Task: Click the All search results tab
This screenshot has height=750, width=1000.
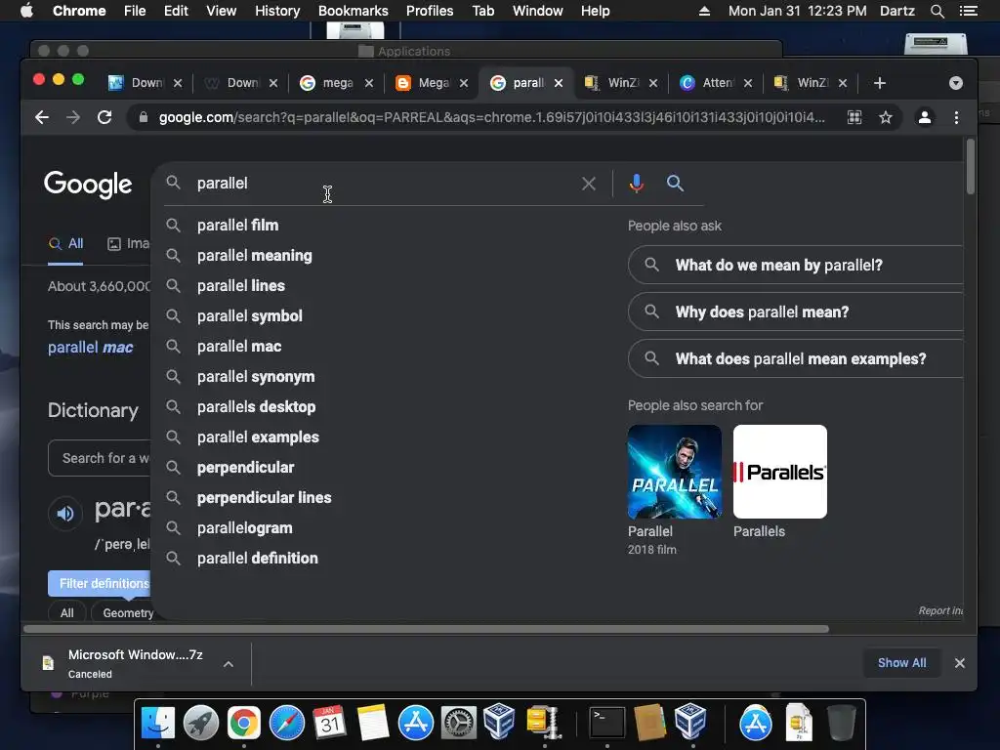Action: [65, 243]
